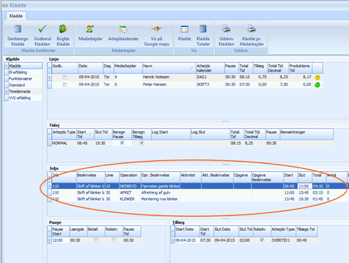Screen dimensions: 349x263
Task: Click the 06:45 start time cell
Action: (x=85, y=143)
